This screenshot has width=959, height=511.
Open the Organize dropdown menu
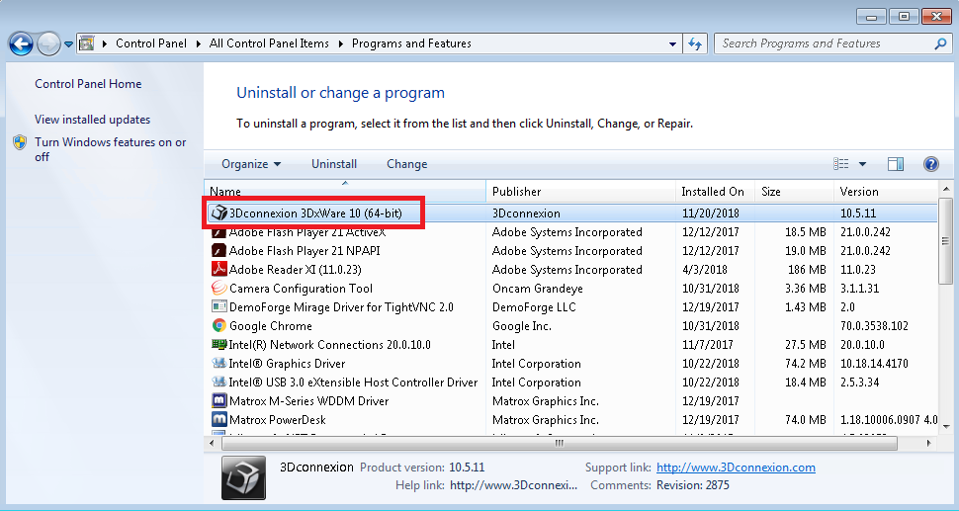click(x=251, y=164)
